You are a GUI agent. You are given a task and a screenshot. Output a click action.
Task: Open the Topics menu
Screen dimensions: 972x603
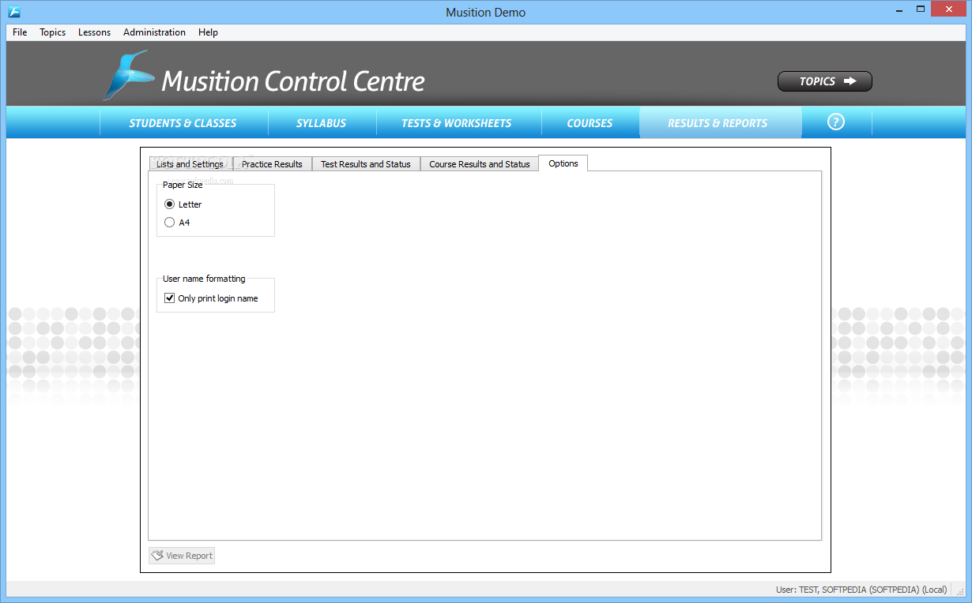[53, 32]
